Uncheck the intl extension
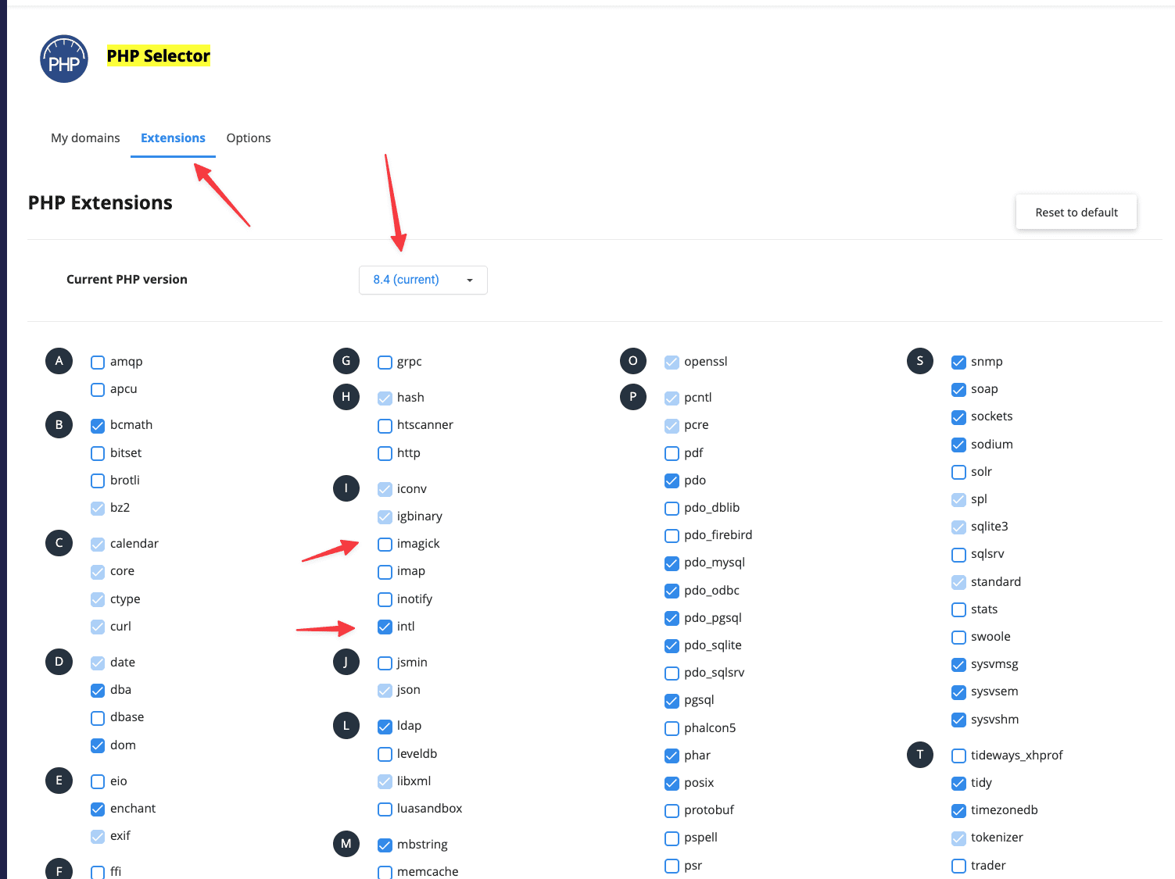Screen dimensions: 1175x879 click(385, 627)
